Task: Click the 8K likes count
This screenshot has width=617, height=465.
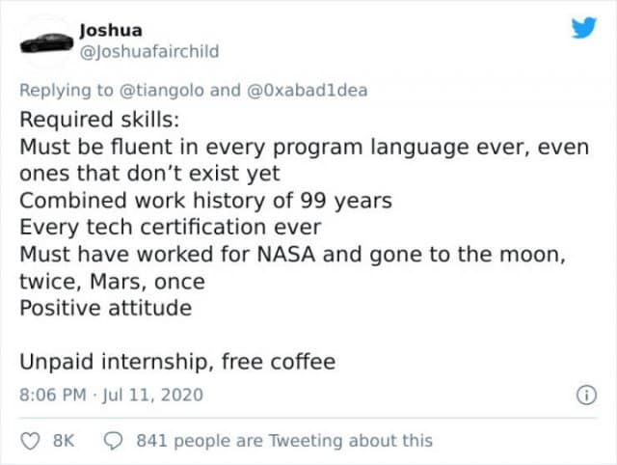Action: [x=64, y=440]
